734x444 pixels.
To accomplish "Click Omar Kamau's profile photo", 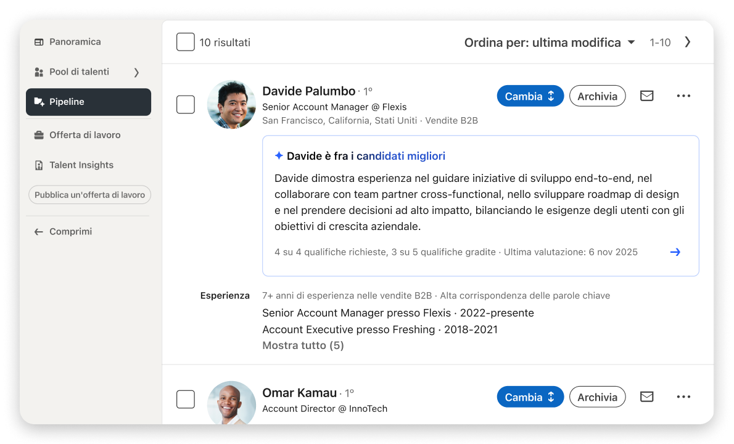I will [x=231, y=403].
